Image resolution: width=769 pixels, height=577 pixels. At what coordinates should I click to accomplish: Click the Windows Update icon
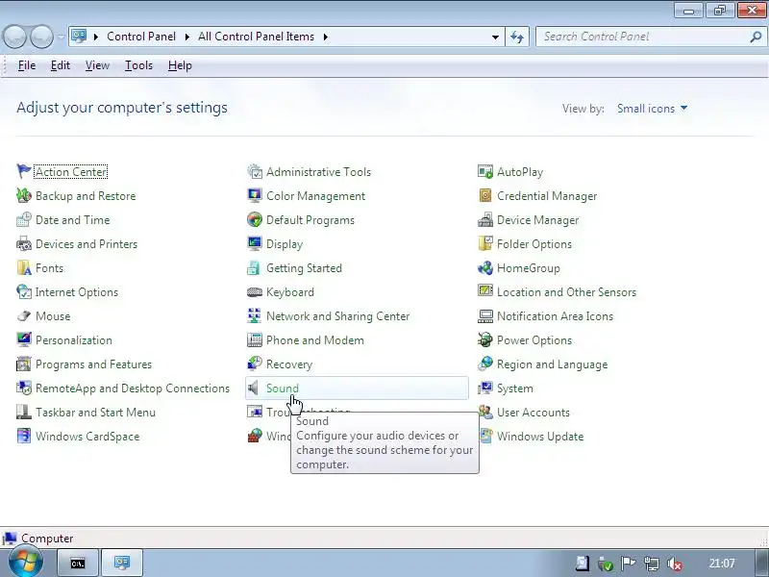(485, 436)
